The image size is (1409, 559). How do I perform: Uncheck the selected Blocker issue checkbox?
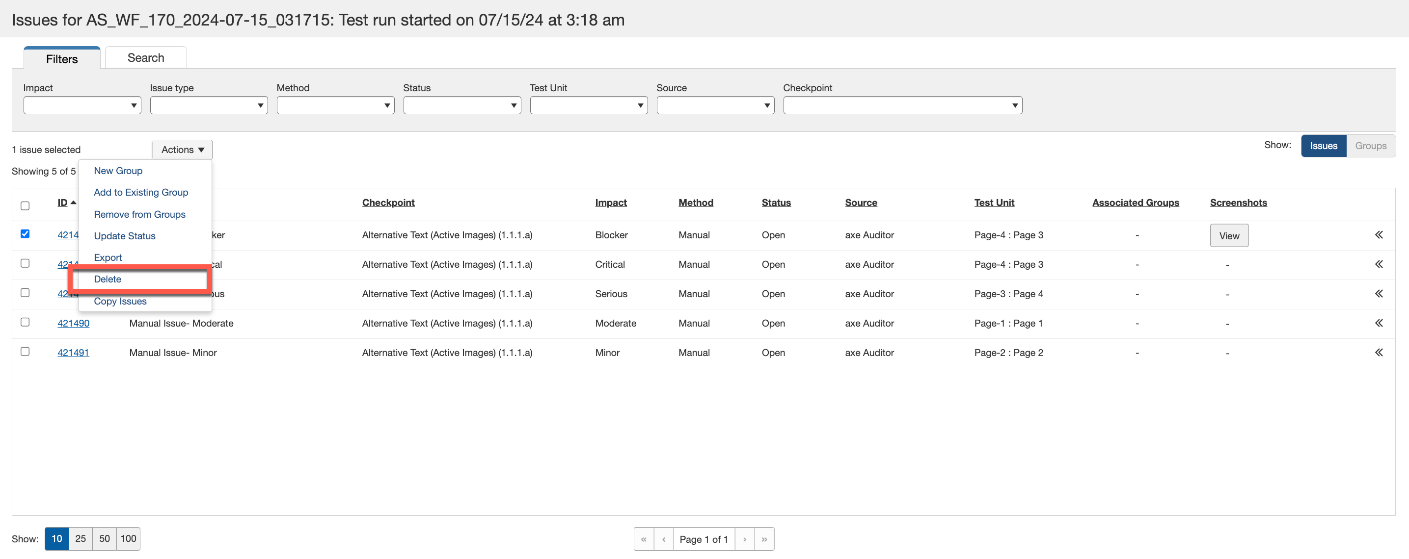tap(25, 234)
